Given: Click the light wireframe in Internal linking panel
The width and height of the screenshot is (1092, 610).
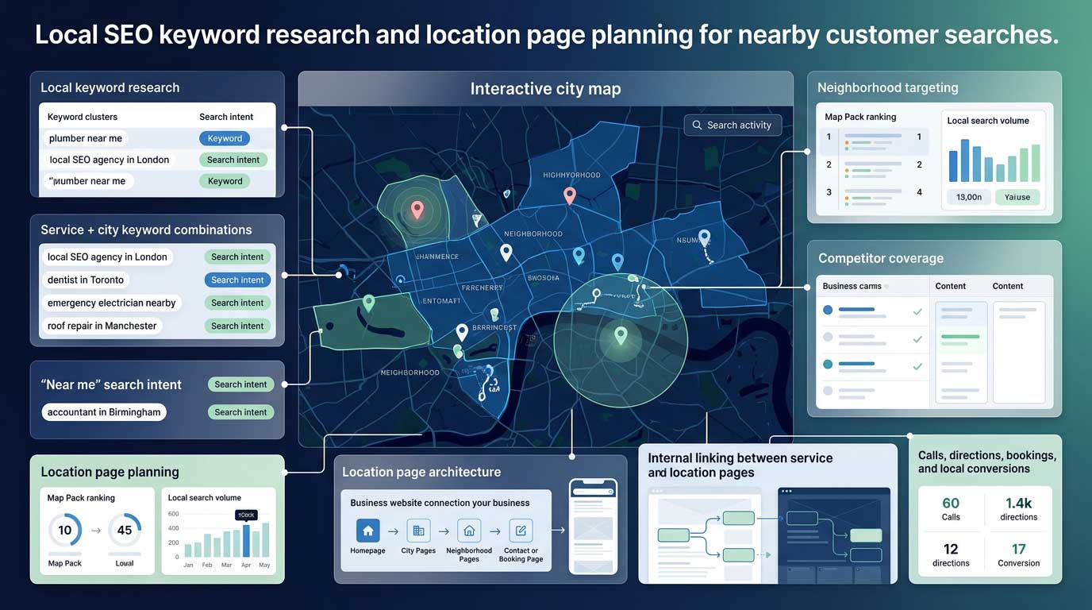Looking at the screenshot, I should tap(705, 535).
